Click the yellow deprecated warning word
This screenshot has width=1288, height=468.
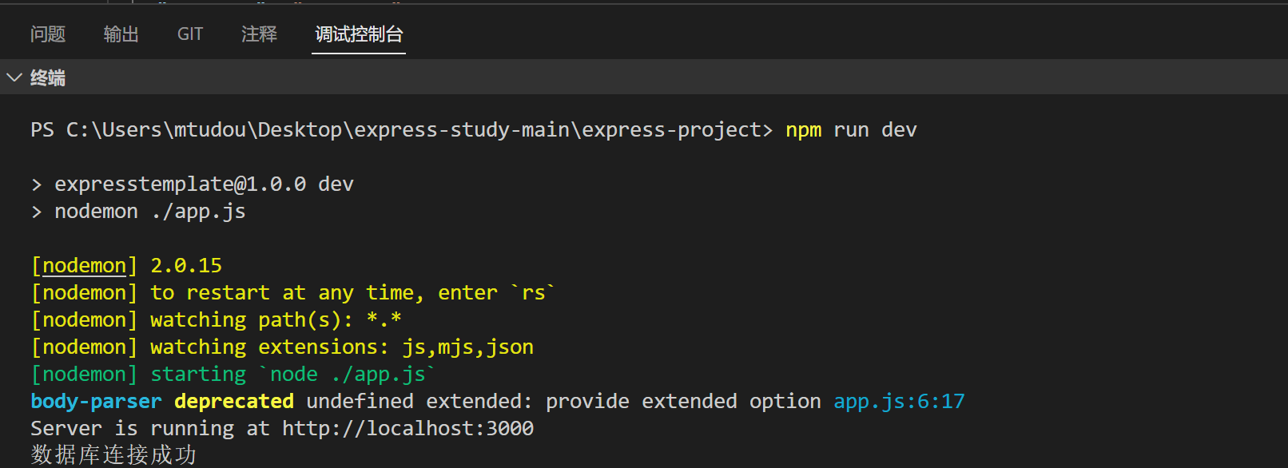click(234, 401)
